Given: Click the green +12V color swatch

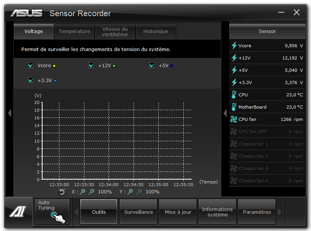Looking at the screenshot, I should (x=114, y=66).
